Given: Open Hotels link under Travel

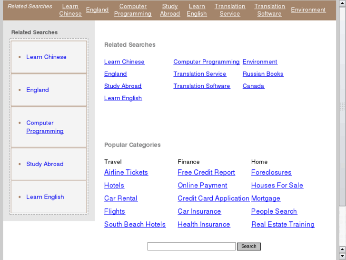Looking at the screenshot, I should pyautogui.click(x=114, y=186).
